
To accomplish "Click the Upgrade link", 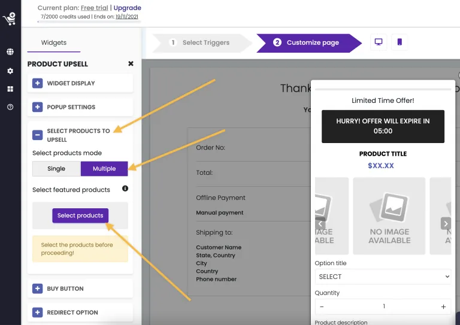I will coord(128,8).
